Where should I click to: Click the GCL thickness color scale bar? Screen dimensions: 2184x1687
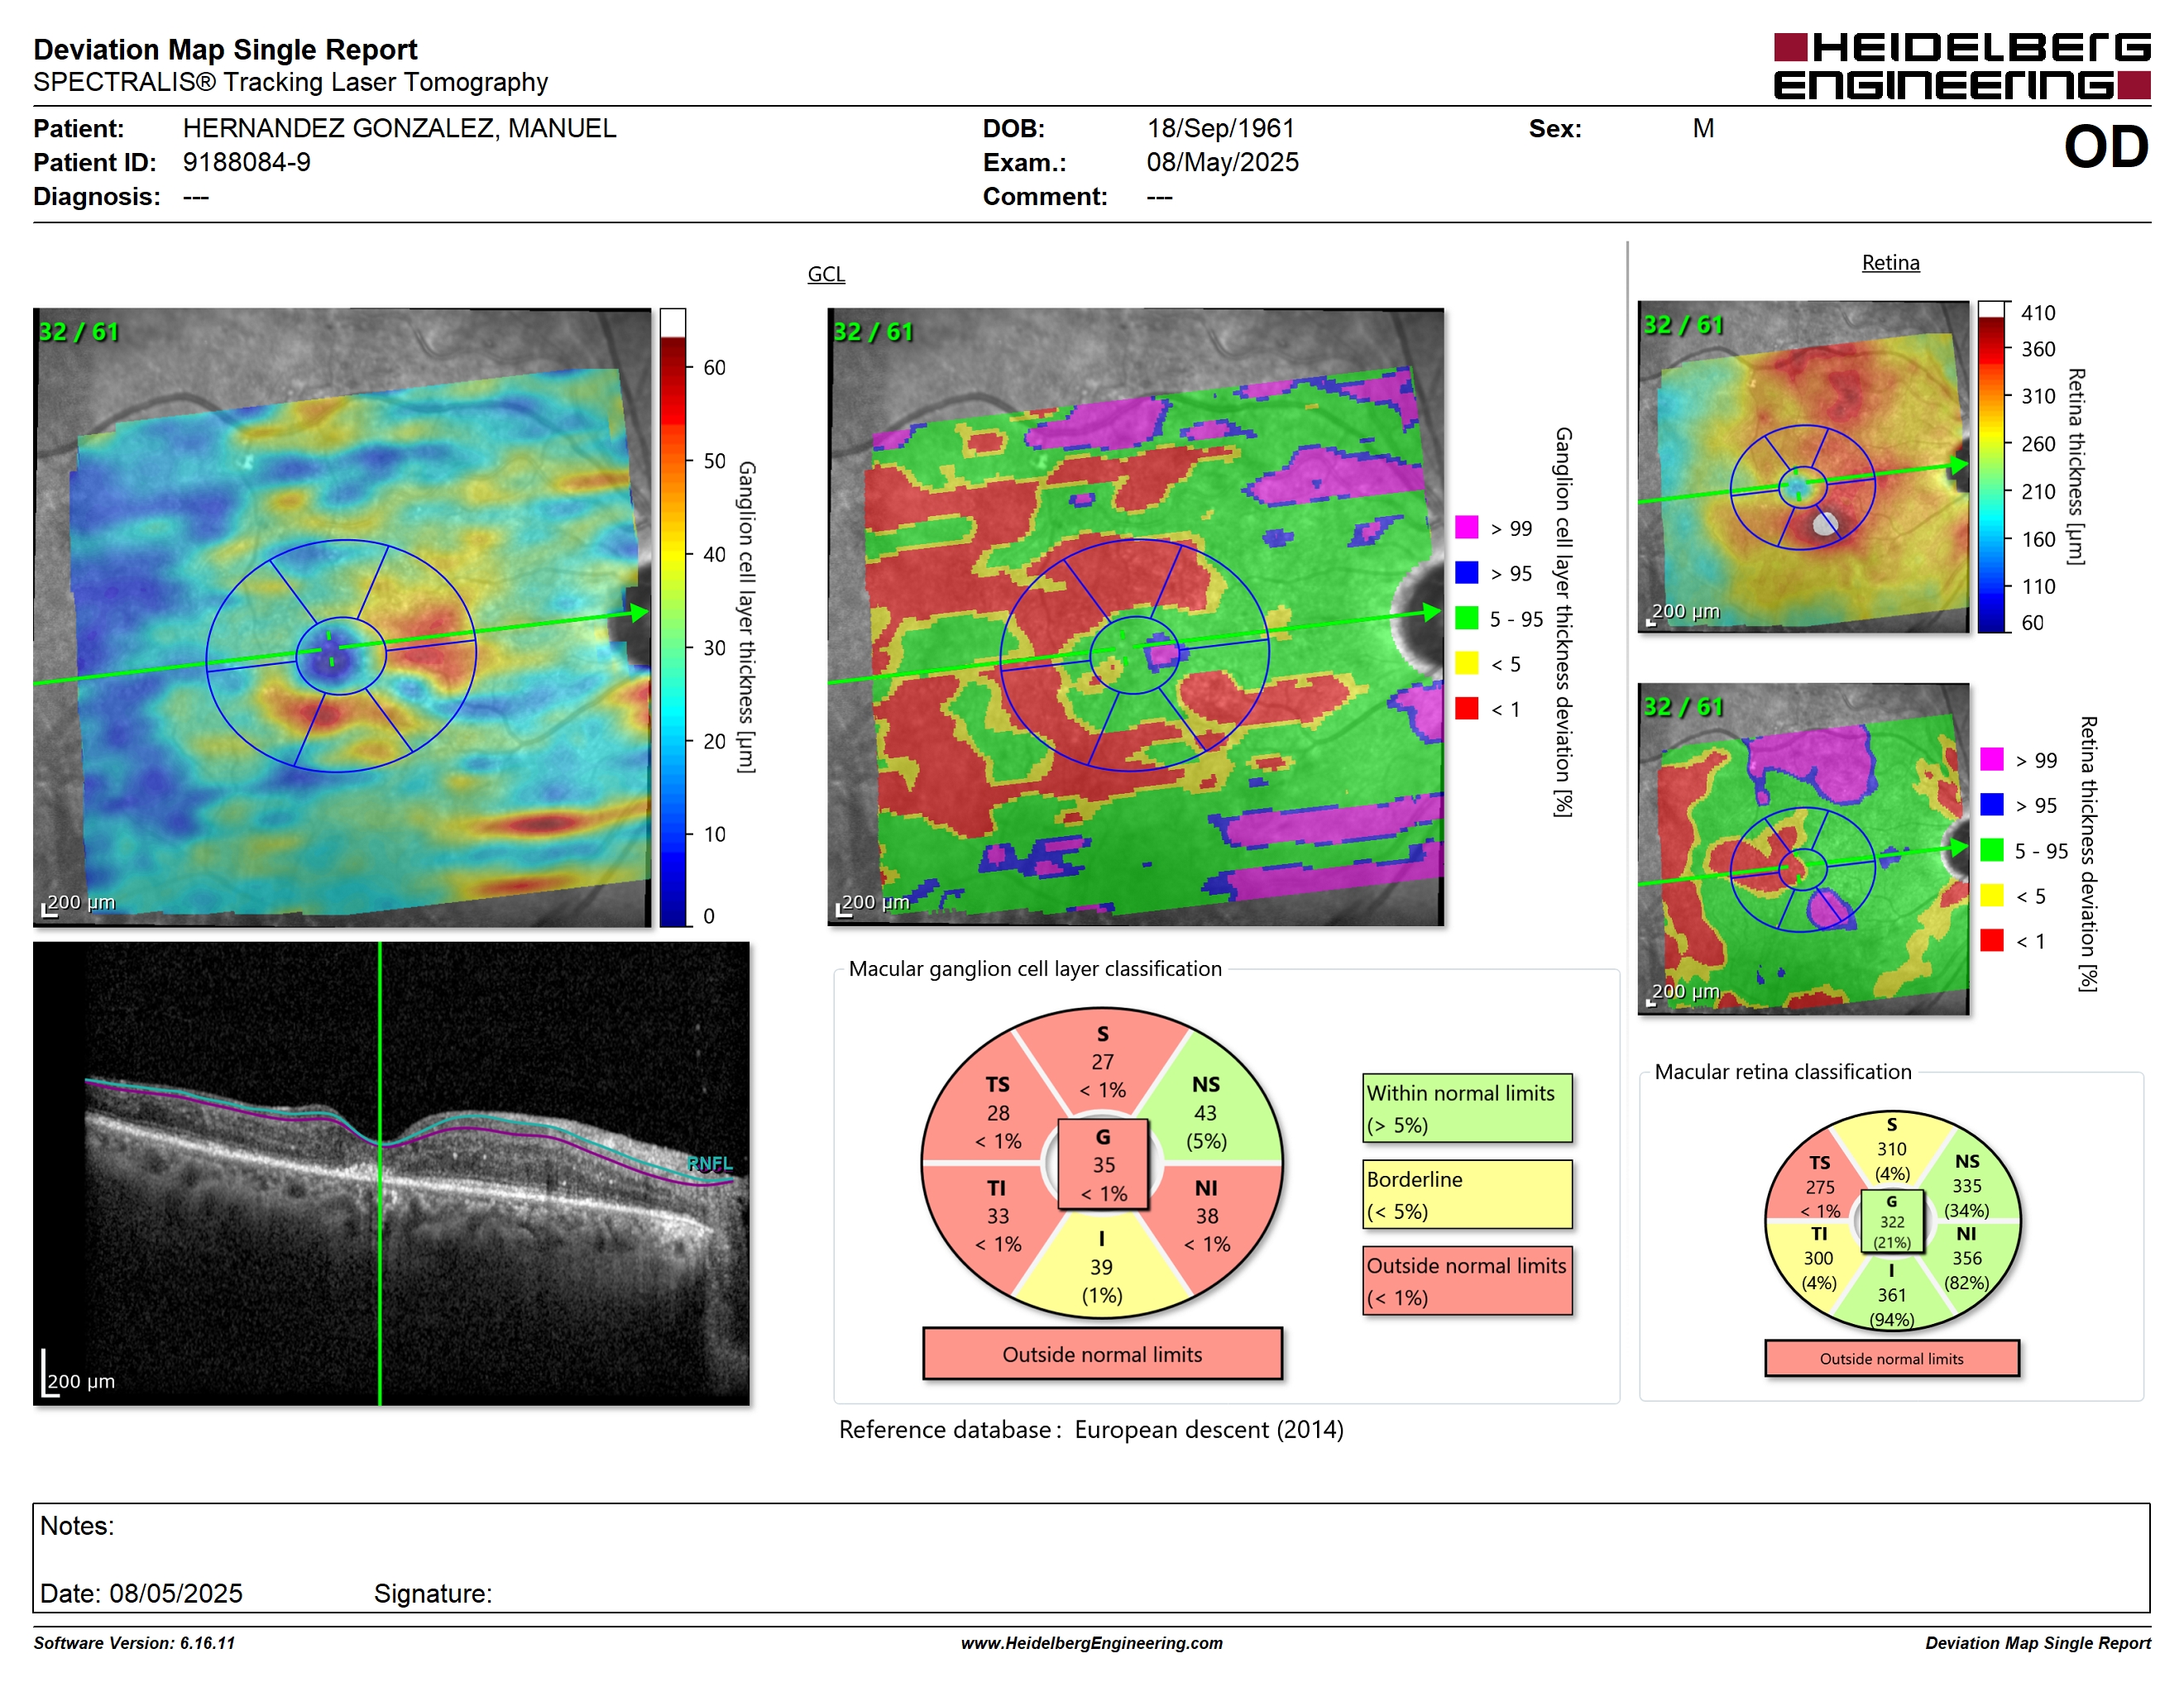click(x=672, y=618)
